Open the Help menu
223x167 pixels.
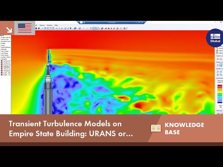pyautogui.click(x=56, y=25)
